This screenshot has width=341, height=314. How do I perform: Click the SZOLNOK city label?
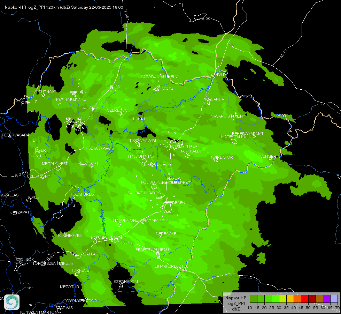[25, 260]
